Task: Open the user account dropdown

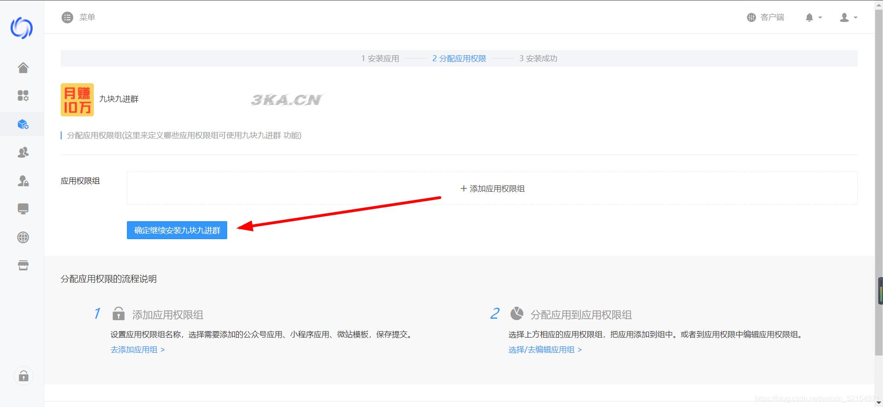Action: click(849, 17)
